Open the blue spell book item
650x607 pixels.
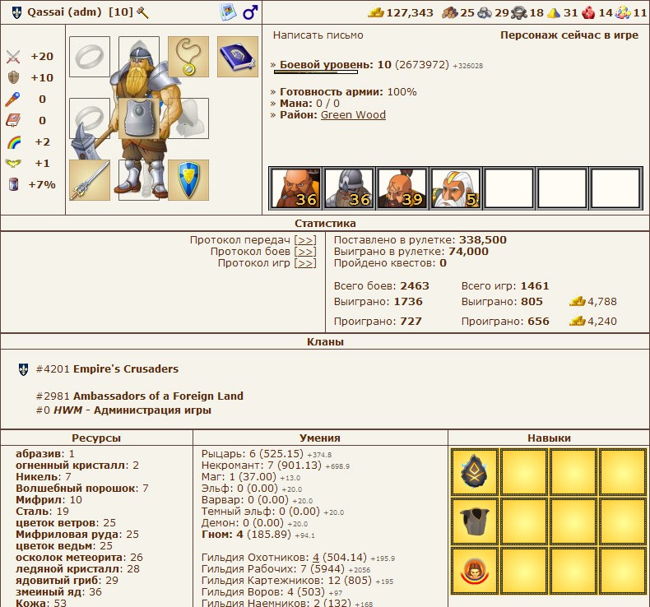point(238,57)
